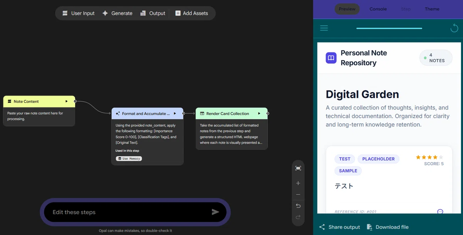Open the Step tab
The image size is (463, 235).
[x=406, y=9]
